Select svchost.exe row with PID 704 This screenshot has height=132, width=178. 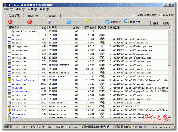(x=88, y=61)
